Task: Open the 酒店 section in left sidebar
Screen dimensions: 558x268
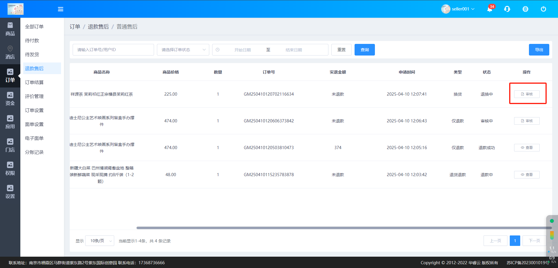Action: click(x=10, y=53)
